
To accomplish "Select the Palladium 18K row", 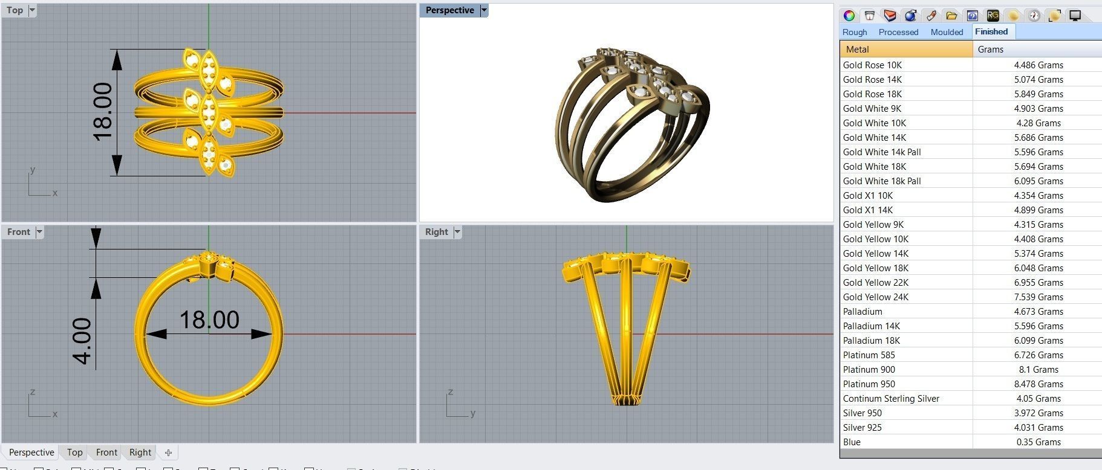I will [x=971, y=340].
